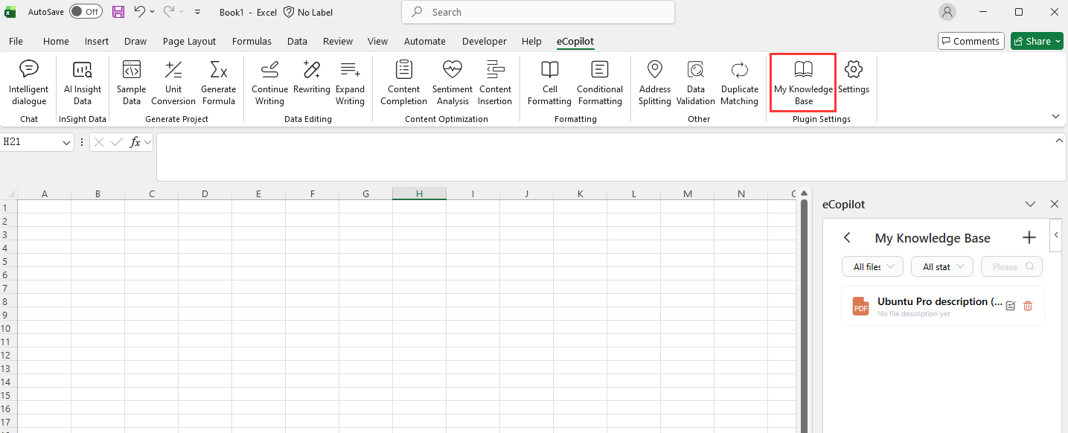Switch to the Formulas ribbon tab
The height and width of the screenshot is (433, 1068).
[x=252, y=41]
